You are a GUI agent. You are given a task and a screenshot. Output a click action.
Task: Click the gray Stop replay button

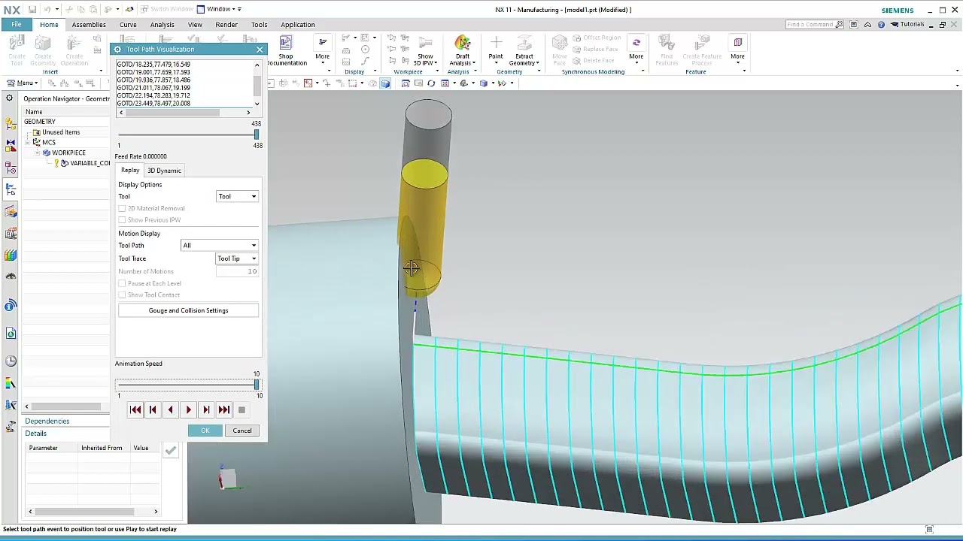pyautogui.click(x=242, y=410)
